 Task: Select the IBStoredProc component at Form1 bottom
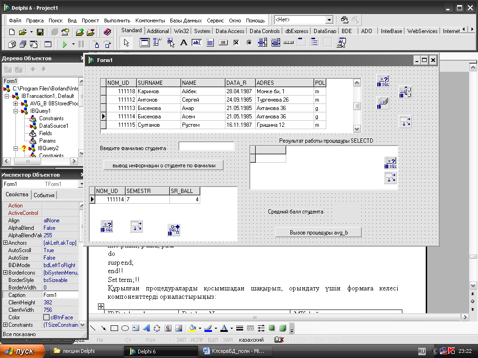point(174,230)
